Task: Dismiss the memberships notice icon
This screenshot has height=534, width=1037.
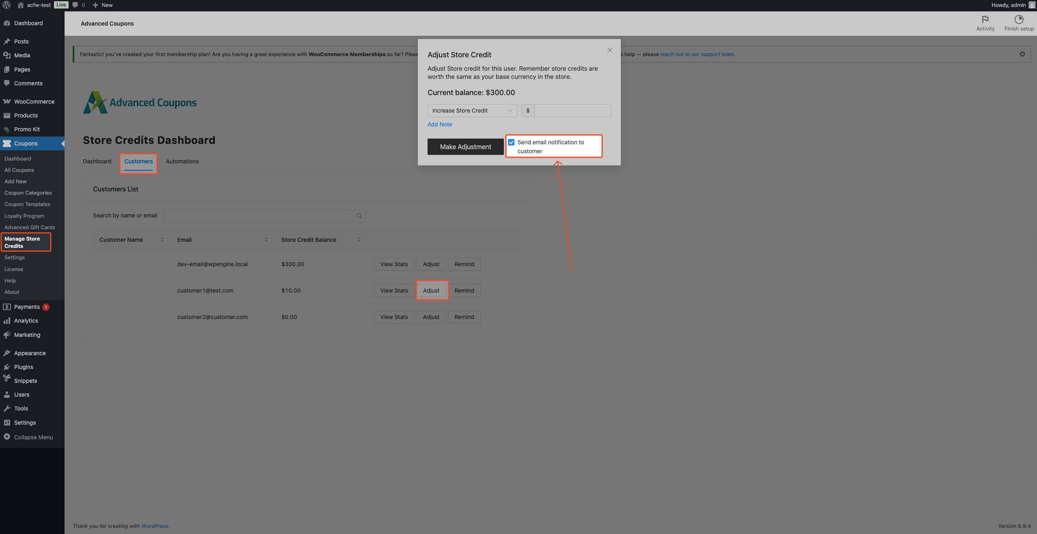Action: click(1022, 54)
